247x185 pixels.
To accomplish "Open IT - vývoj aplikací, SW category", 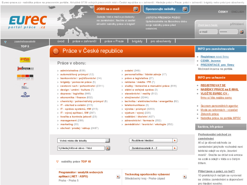I will (x=74, y=113).
